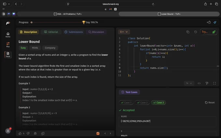Reload the page with the refresh icon
Viewport: 221px width, 138px height.
tap(153, 4)
